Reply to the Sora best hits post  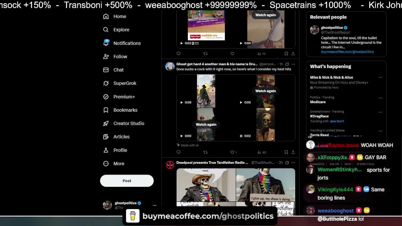[x=178, y=152]
